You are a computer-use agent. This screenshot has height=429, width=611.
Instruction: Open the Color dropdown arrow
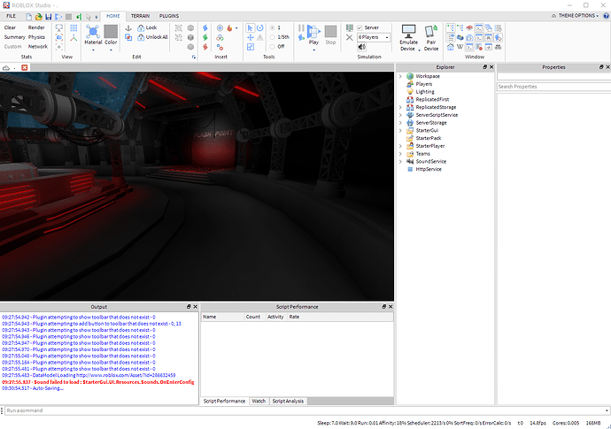(111, 50)
